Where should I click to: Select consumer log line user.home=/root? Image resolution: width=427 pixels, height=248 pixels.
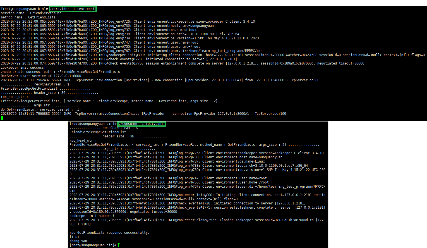(x=169, y=182)
